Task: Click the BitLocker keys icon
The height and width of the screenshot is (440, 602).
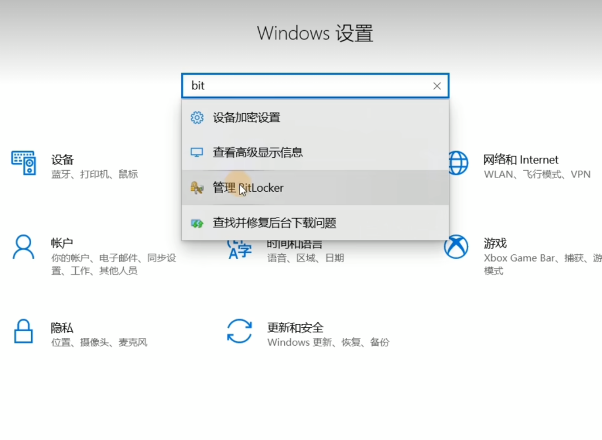Action: tap(197, 188)
